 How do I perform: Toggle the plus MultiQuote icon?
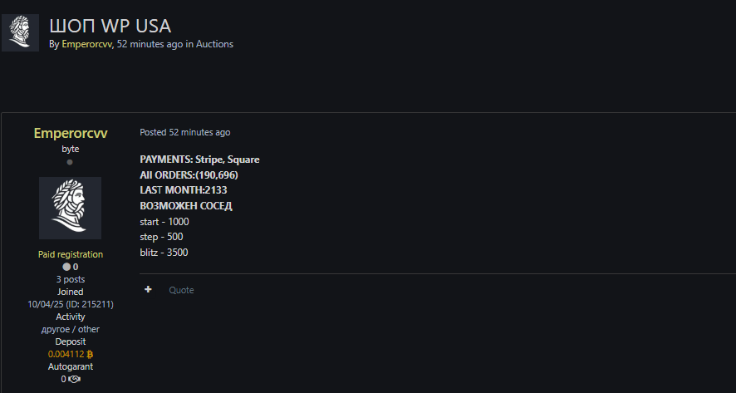point(148,289)
